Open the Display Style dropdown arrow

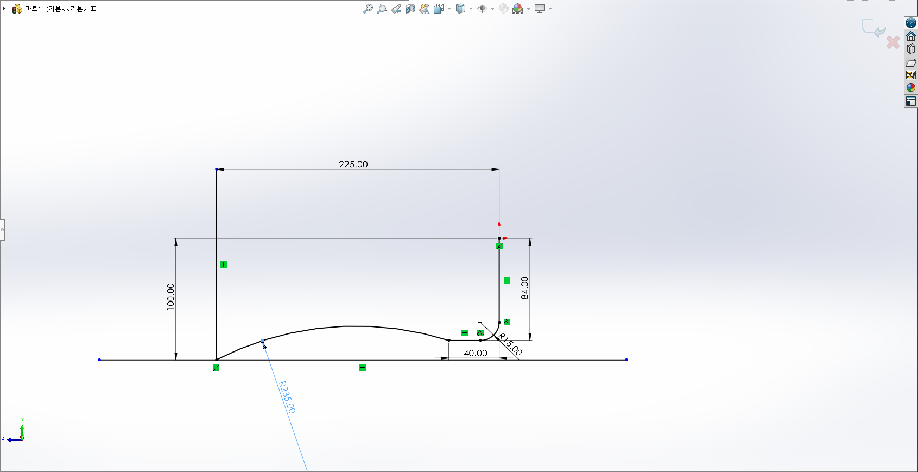tap(471, 9)
